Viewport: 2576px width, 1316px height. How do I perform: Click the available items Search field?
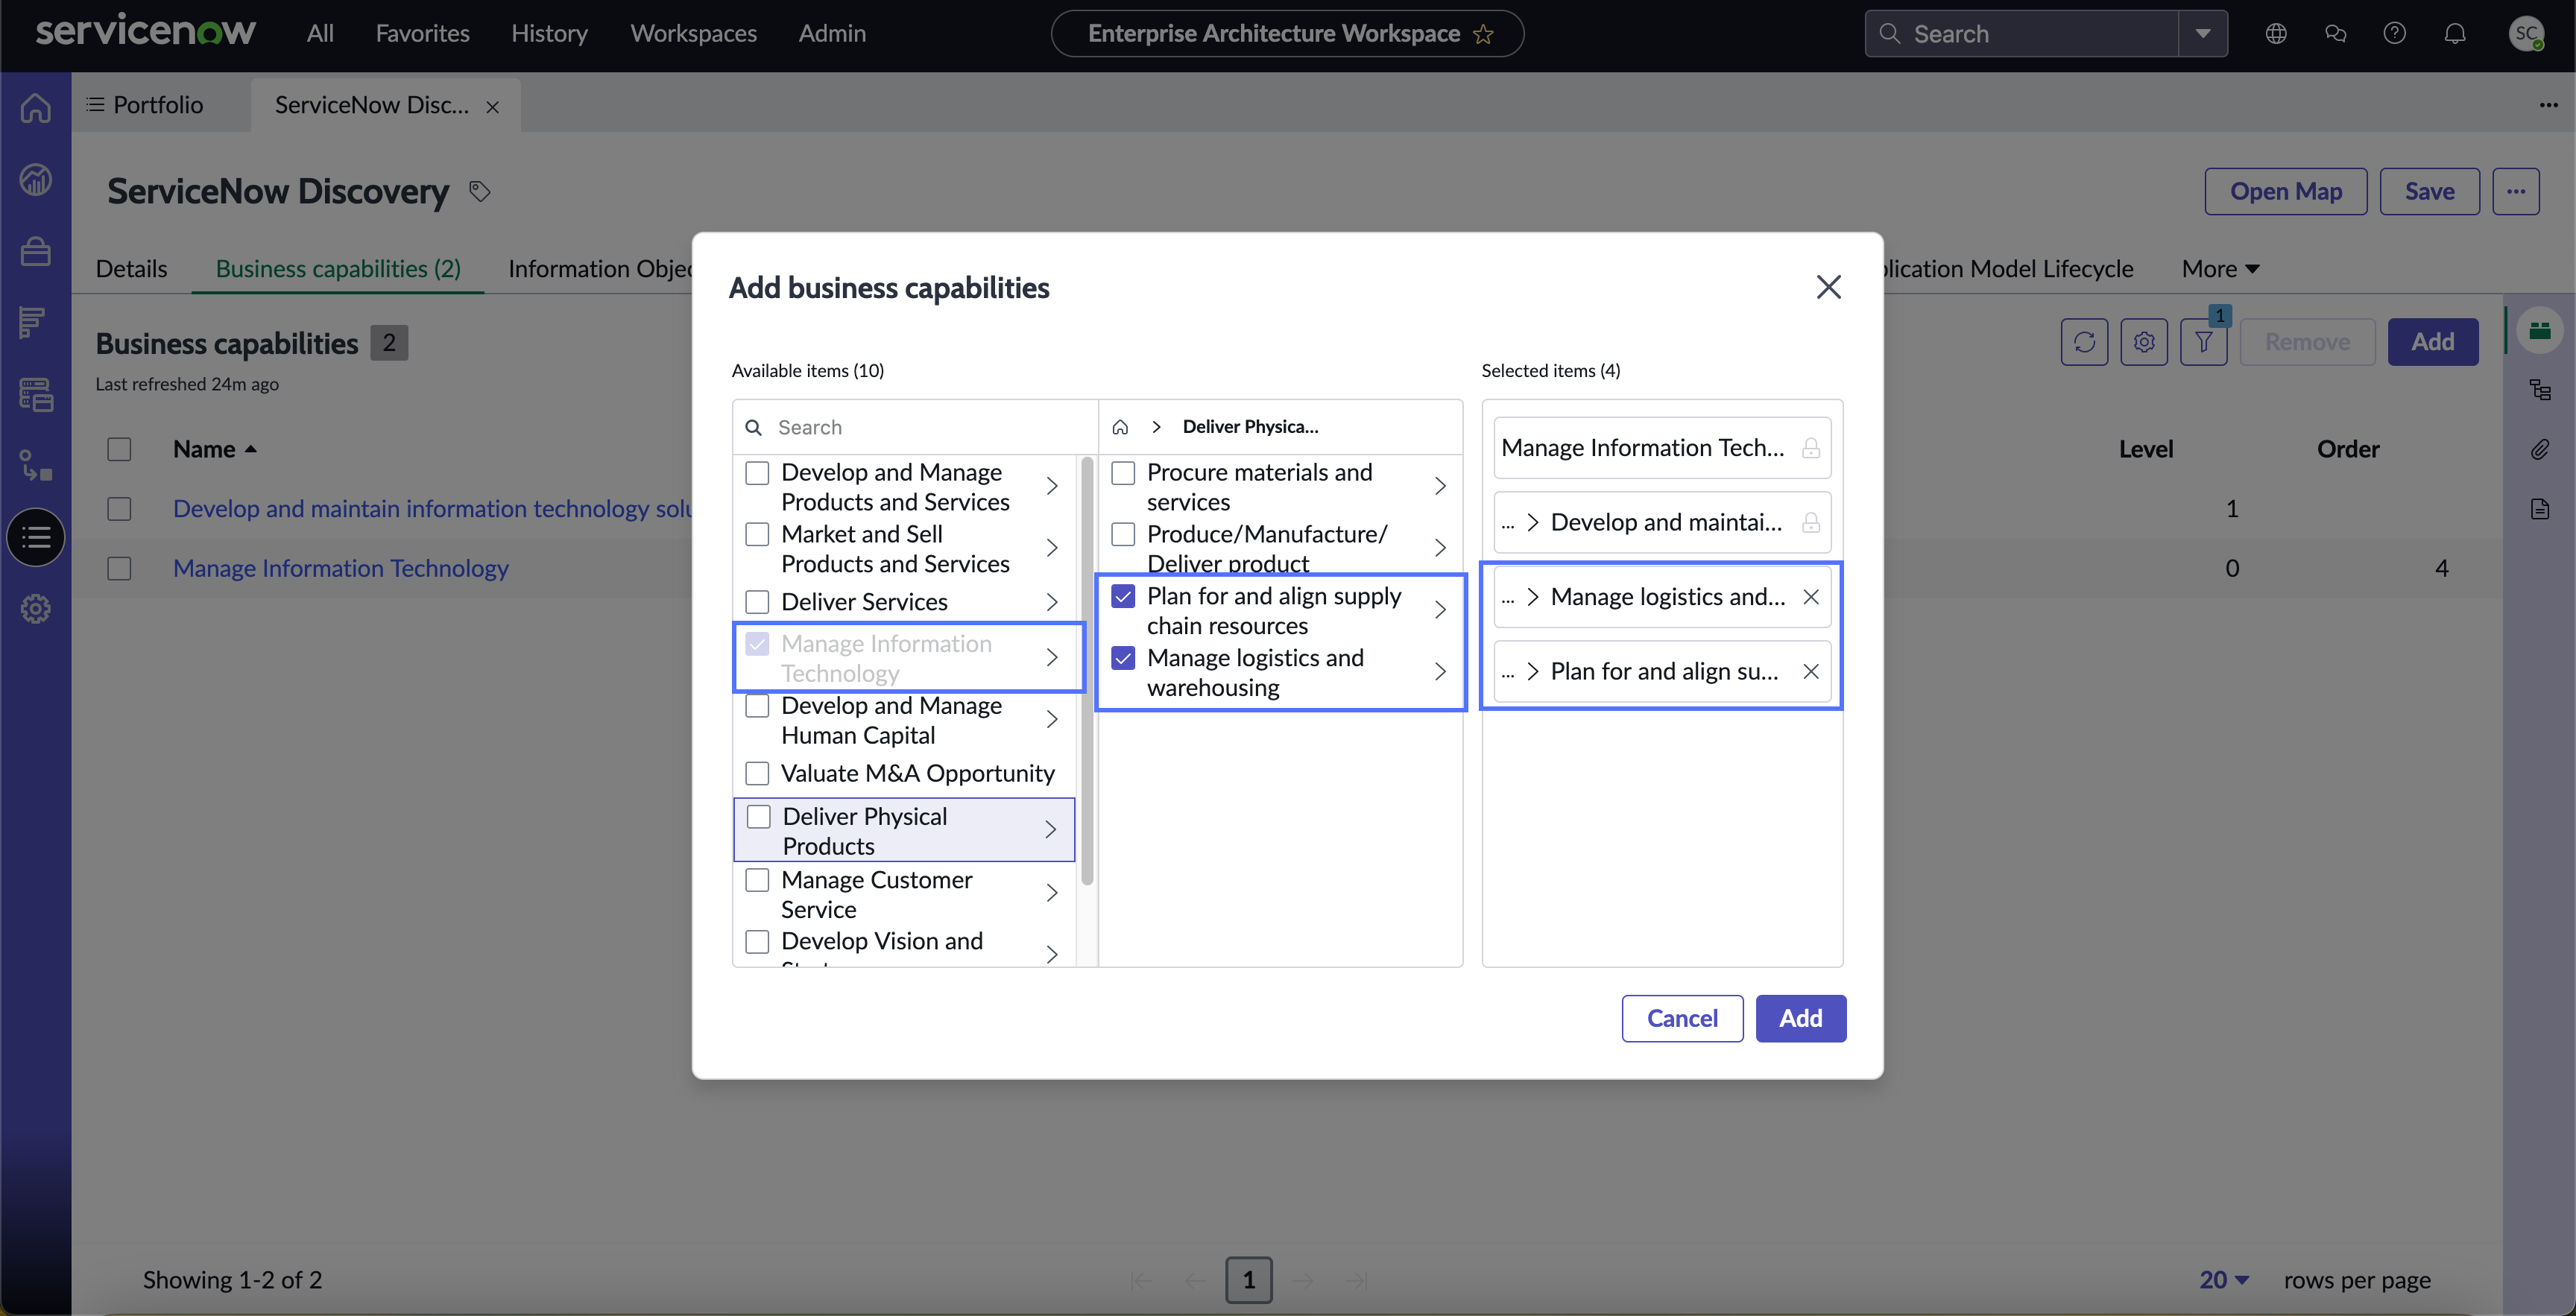click(x=916, y=427)
